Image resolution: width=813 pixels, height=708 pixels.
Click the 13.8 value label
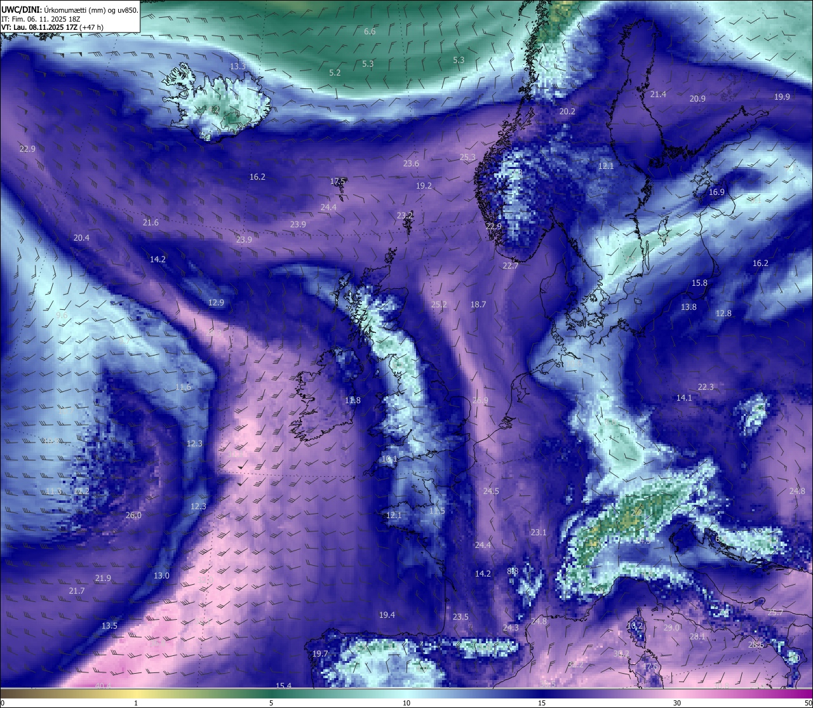click(689, 307)
